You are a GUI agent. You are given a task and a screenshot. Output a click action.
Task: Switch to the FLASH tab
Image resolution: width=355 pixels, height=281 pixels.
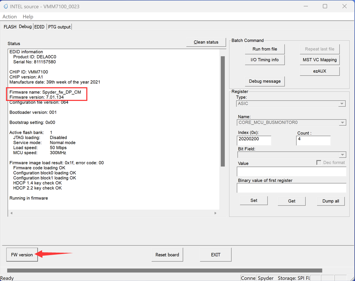(10, 27)
